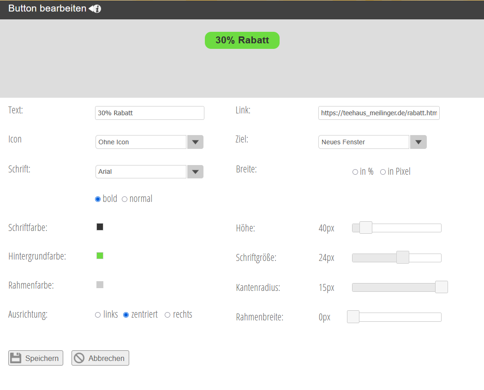Screen dimensions: 484x390
Task: Click the Link URL input field
Action: (x=378, y=113)
